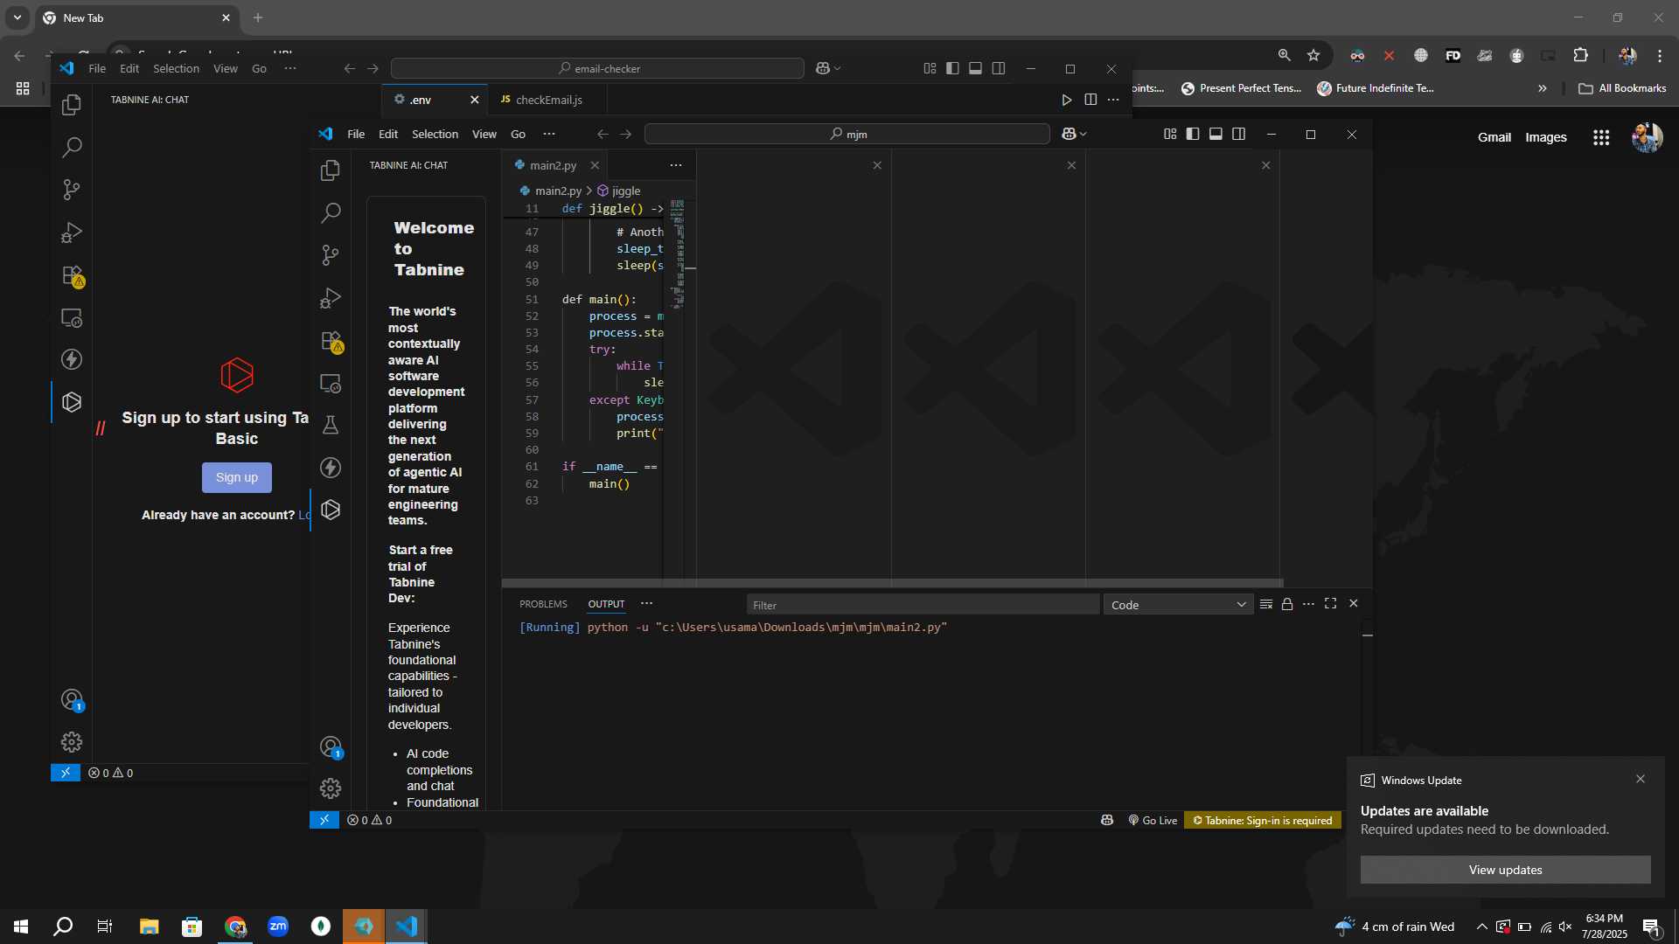Open Explorer in email-checker VS Code window

(72, 105)
